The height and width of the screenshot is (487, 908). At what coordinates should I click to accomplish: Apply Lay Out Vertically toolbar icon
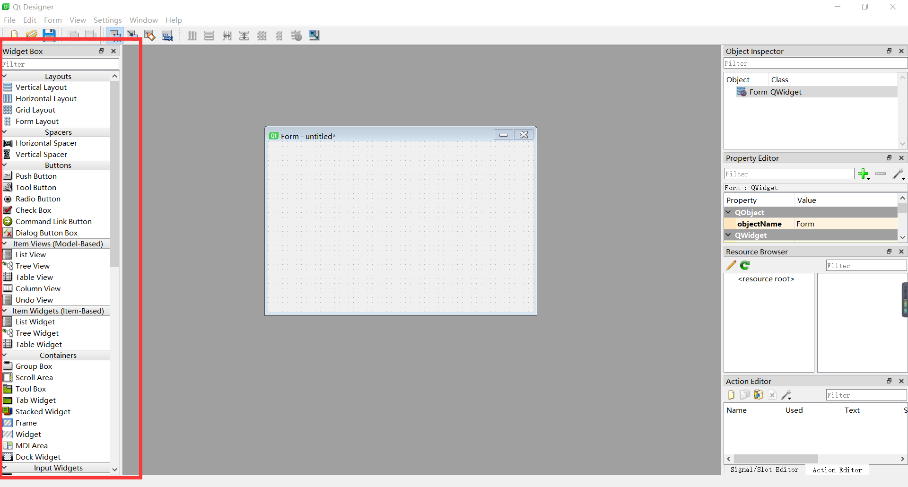point(209,35)
